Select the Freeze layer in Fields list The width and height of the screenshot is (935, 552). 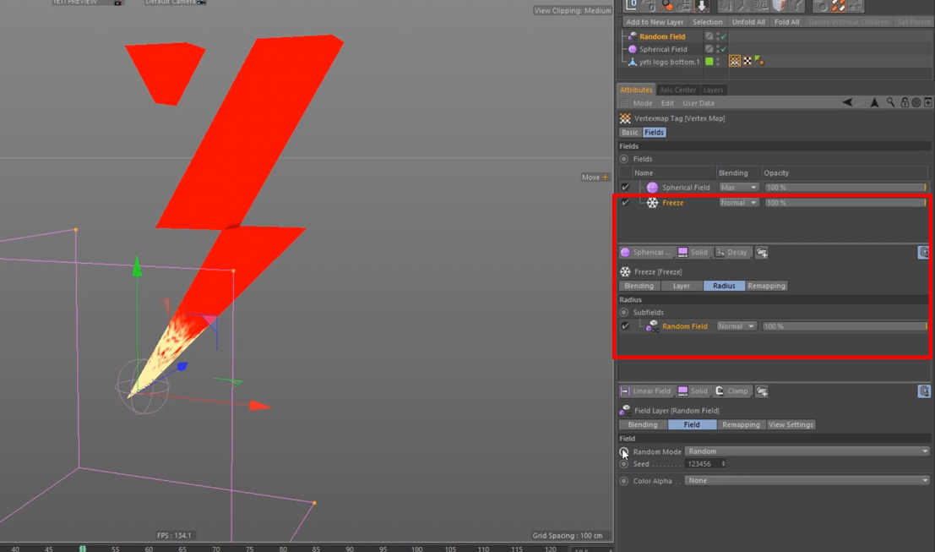pos(672,203)
